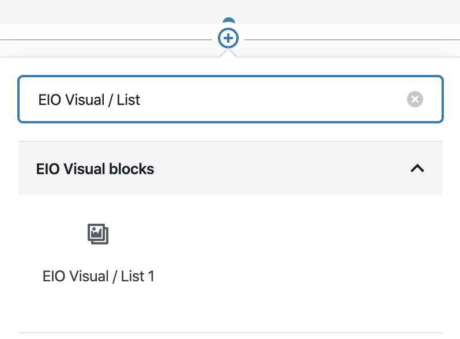Click the plus sign inside the blue ring

[228, 38]
